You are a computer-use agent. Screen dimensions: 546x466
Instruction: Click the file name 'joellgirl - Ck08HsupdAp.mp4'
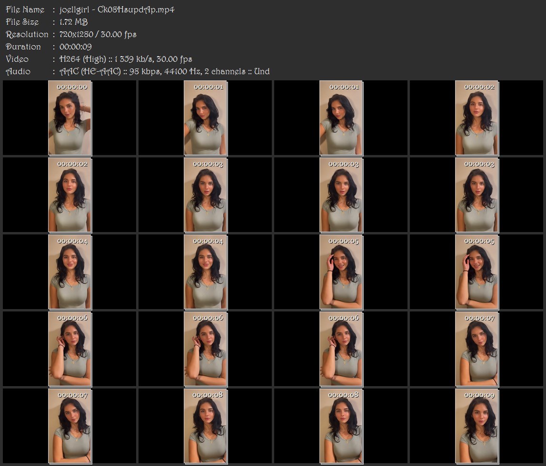pyautogui.click(x=117, y=10)
